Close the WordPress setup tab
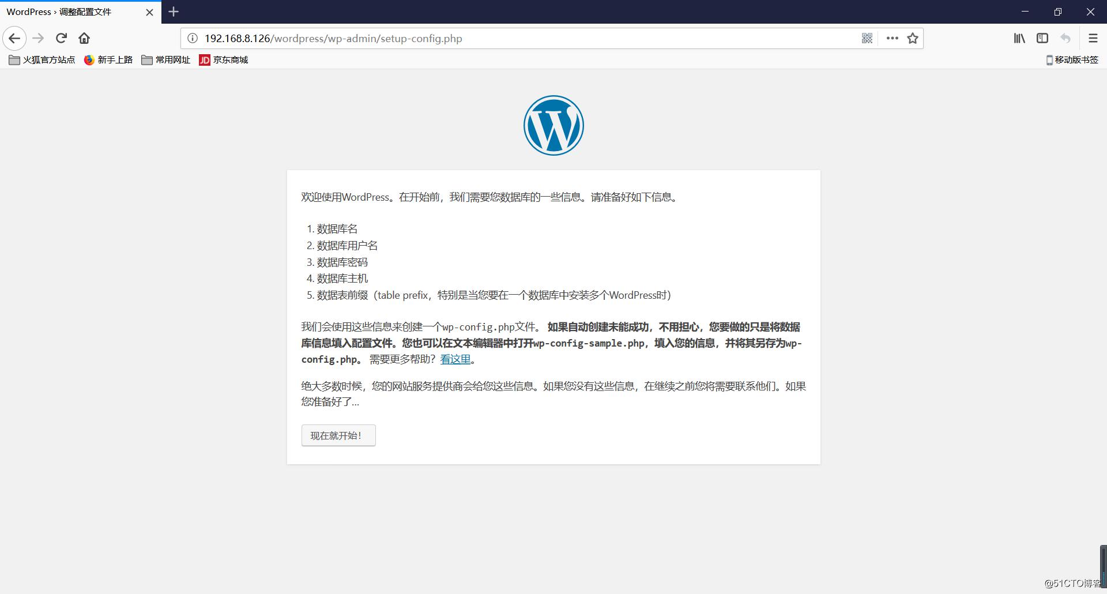Image resolution: width=1107 pixels, height=594 pixels. point(149,12)
